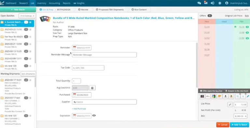Open the Google Shopping lookup icon
This screenshot has height=128, width=250.
[214, 96]
